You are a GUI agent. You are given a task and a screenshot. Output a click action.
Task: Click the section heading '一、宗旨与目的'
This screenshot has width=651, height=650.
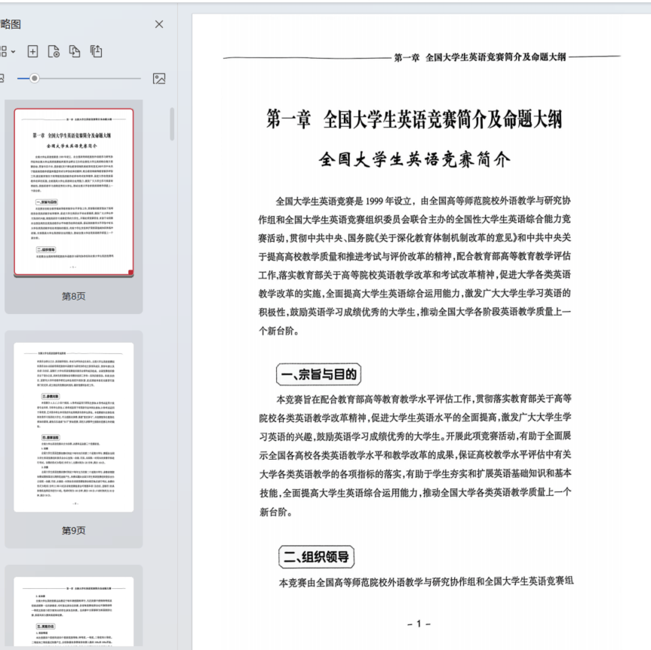319,374
